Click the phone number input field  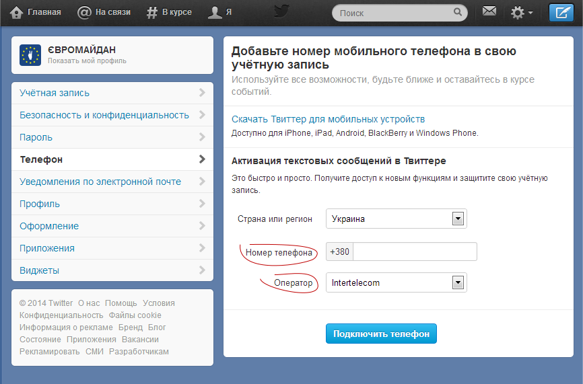tap(415, 252)
